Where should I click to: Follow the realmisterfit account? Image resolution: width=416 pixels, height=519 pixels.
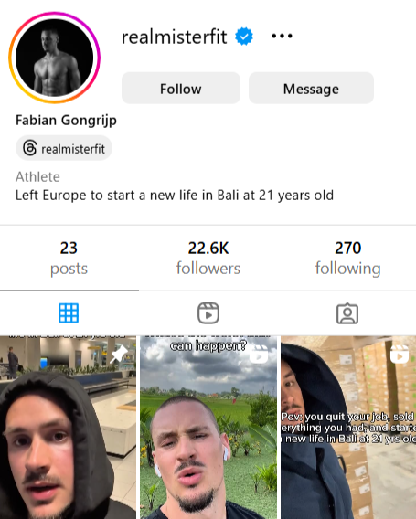tap(181, 88)
